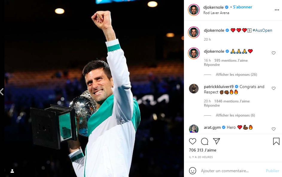The width and height of the screenshot is (282, 177).
Task: Like arat.gym's Hero comment
Action: pos(274,129)
